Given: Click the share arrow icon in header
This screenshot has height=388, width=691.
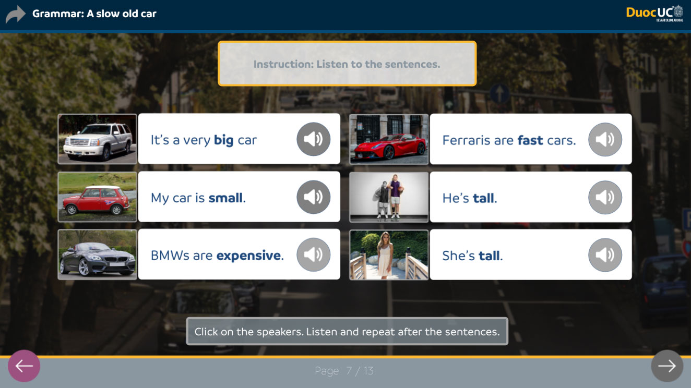Looking at the screenshot, I should 16,14.
